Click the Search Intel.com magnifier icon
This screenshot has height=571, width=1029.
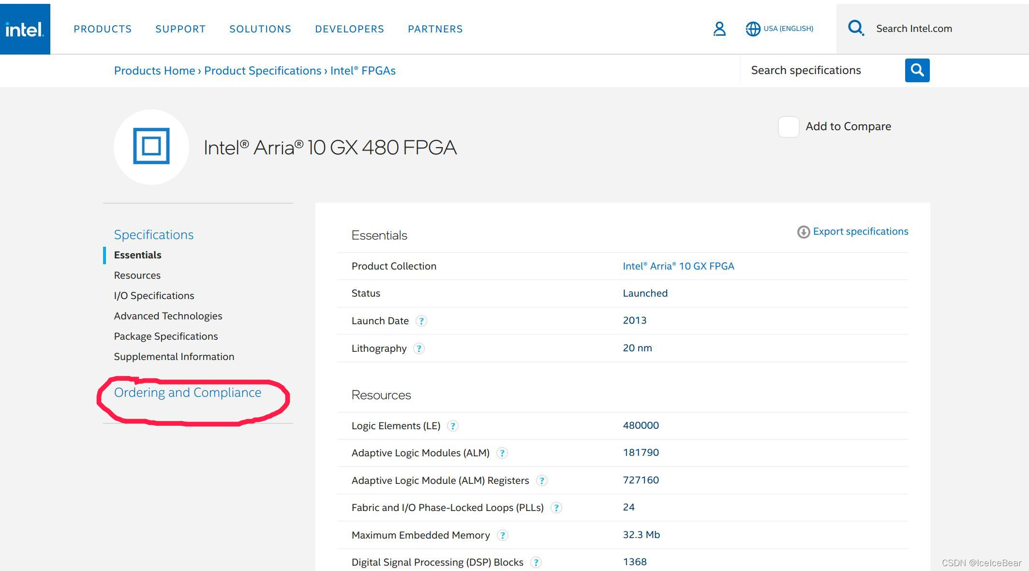click(856, 28)
